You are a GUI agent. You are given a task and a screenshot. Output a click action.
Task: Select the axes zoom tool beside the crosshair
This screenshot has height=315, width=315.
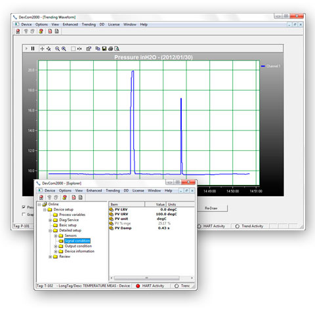coord(49,49)
